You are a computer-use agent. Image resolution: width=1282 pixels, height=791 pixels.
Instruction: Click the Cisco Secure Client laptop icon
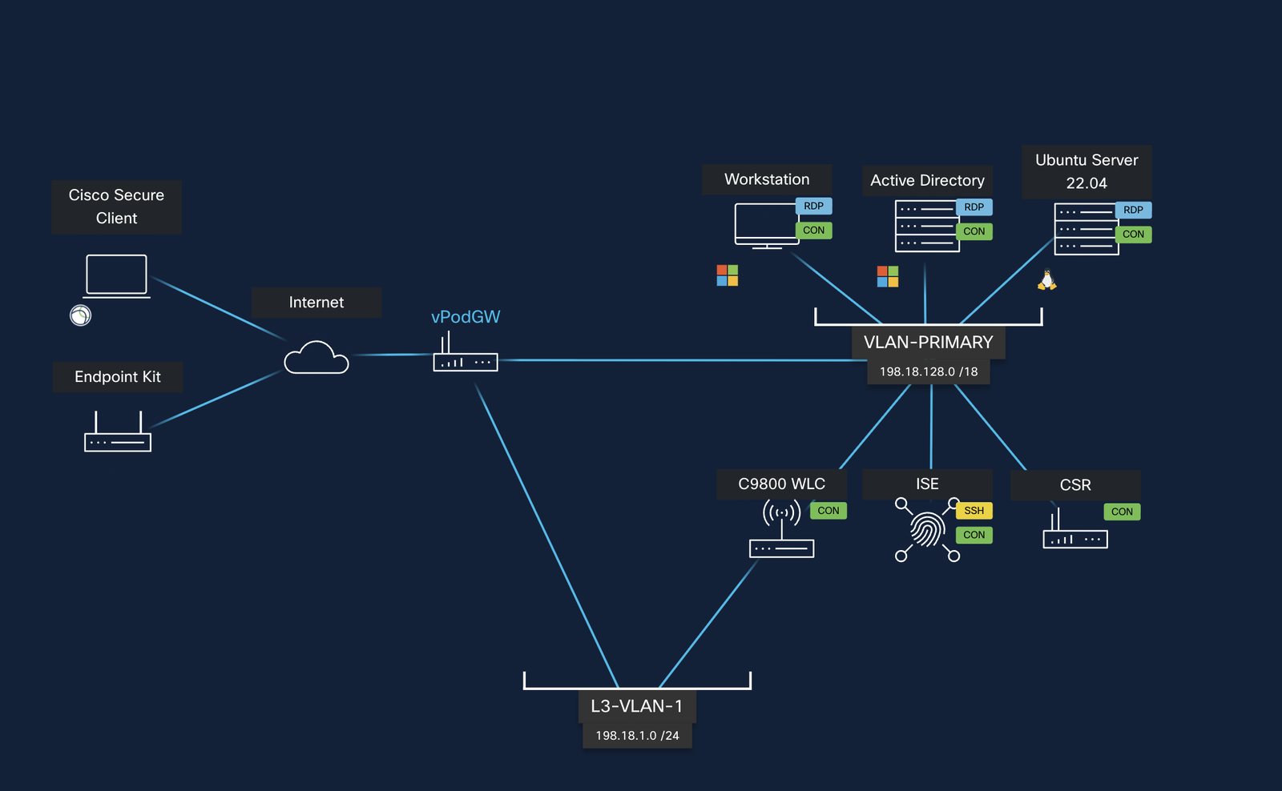(x=117, y=276)
